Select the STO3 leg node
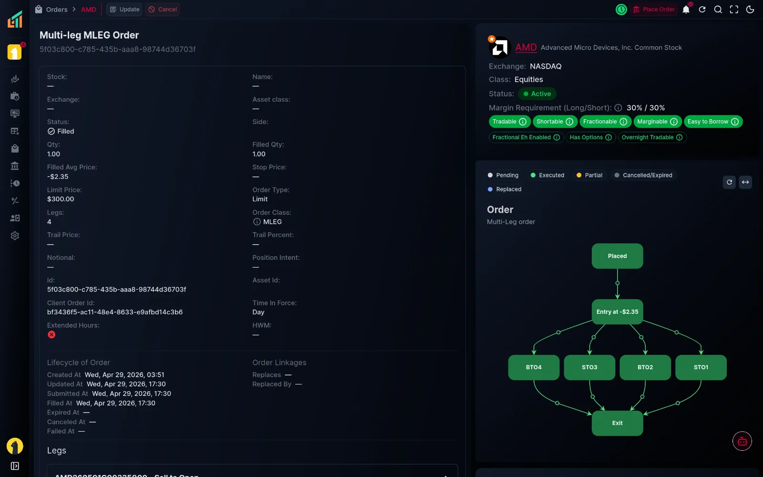Viewport: 763px width, 477px height. (589, 367)
